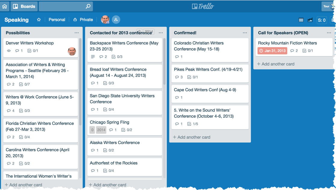Open the burndown chart icon
This screenshot has width=336, height=190.
[310, 20]
